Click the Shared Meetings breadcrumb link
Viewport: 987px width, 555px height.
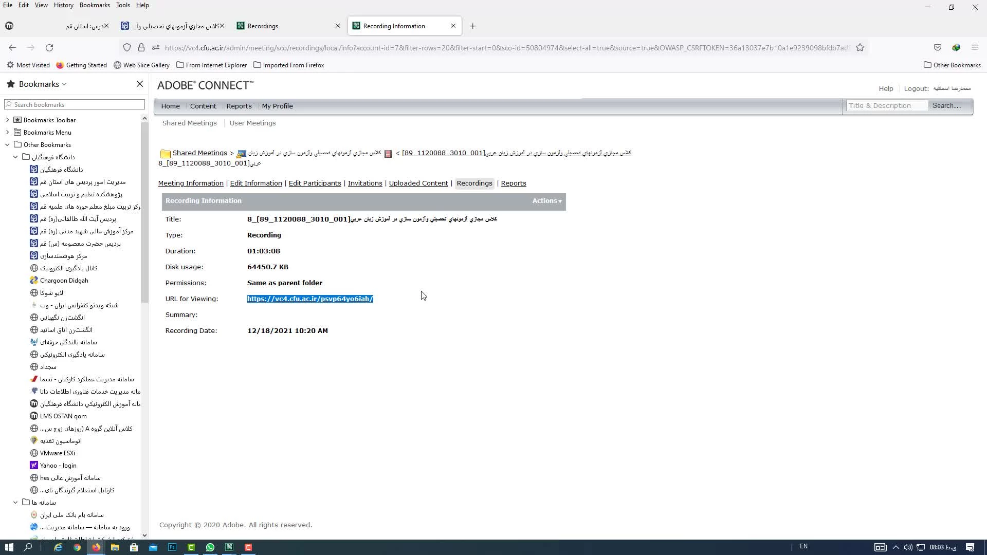[199, 153]
